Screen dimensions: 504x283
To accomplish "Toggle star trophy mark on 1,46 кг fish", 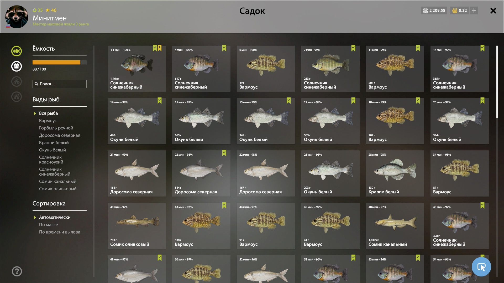I will click(x=160, y=48).
